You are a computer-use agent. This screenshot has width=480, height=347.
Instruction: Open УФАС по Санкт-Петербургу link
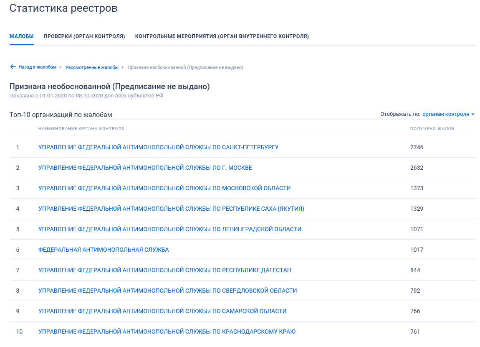coord(158,147)
